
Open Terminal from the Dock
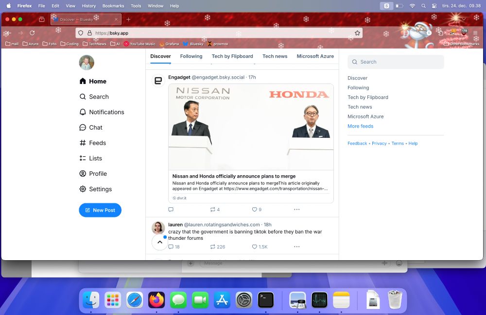[266, 300]
